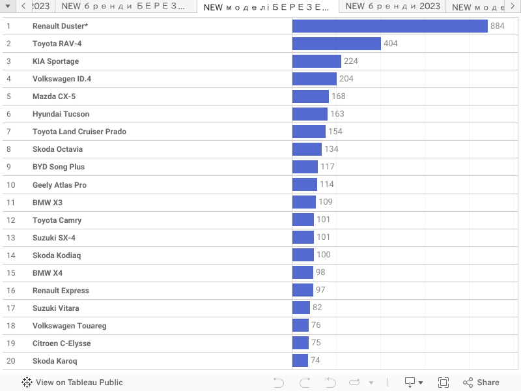Redo the last action
The width and height of the screenshot is (521, 391).
[305, 383]
